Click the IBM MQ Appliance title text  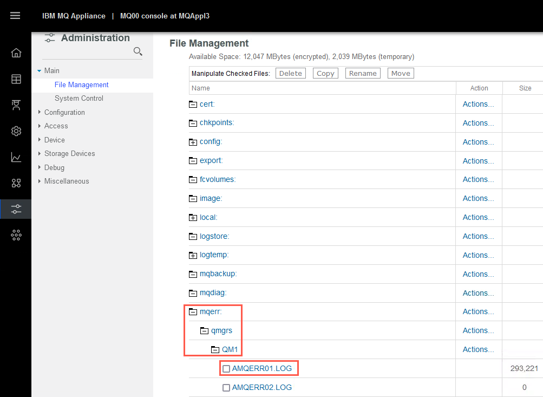coord(74,16)
